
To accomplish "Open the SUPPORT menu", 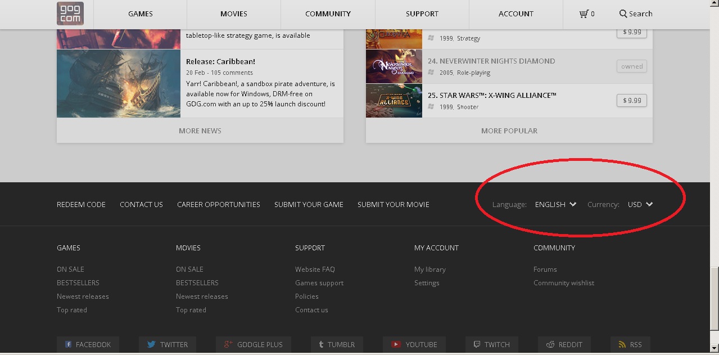I will pyautogui.click(x=422, y=14).
